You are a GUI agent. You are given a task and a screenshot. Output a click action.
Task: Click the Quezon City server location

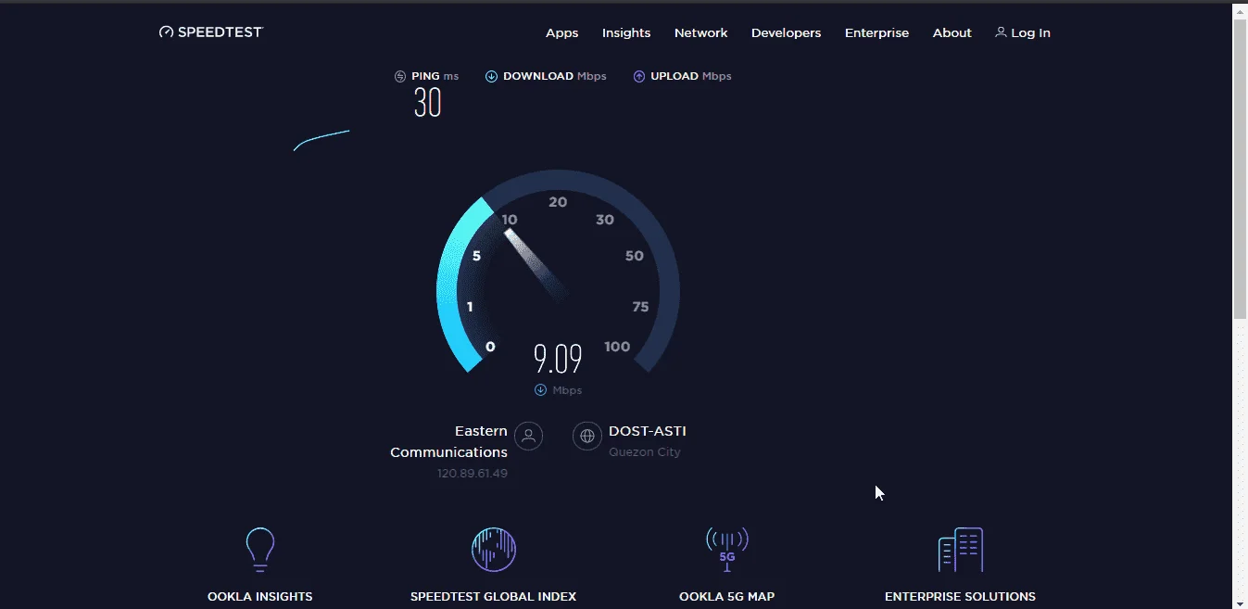(x=645, y=452)
